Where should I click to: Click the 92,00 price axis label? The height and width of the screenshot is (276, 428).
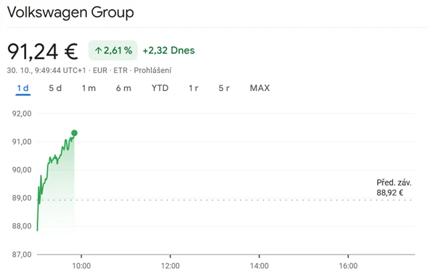(x=23, y=113)
